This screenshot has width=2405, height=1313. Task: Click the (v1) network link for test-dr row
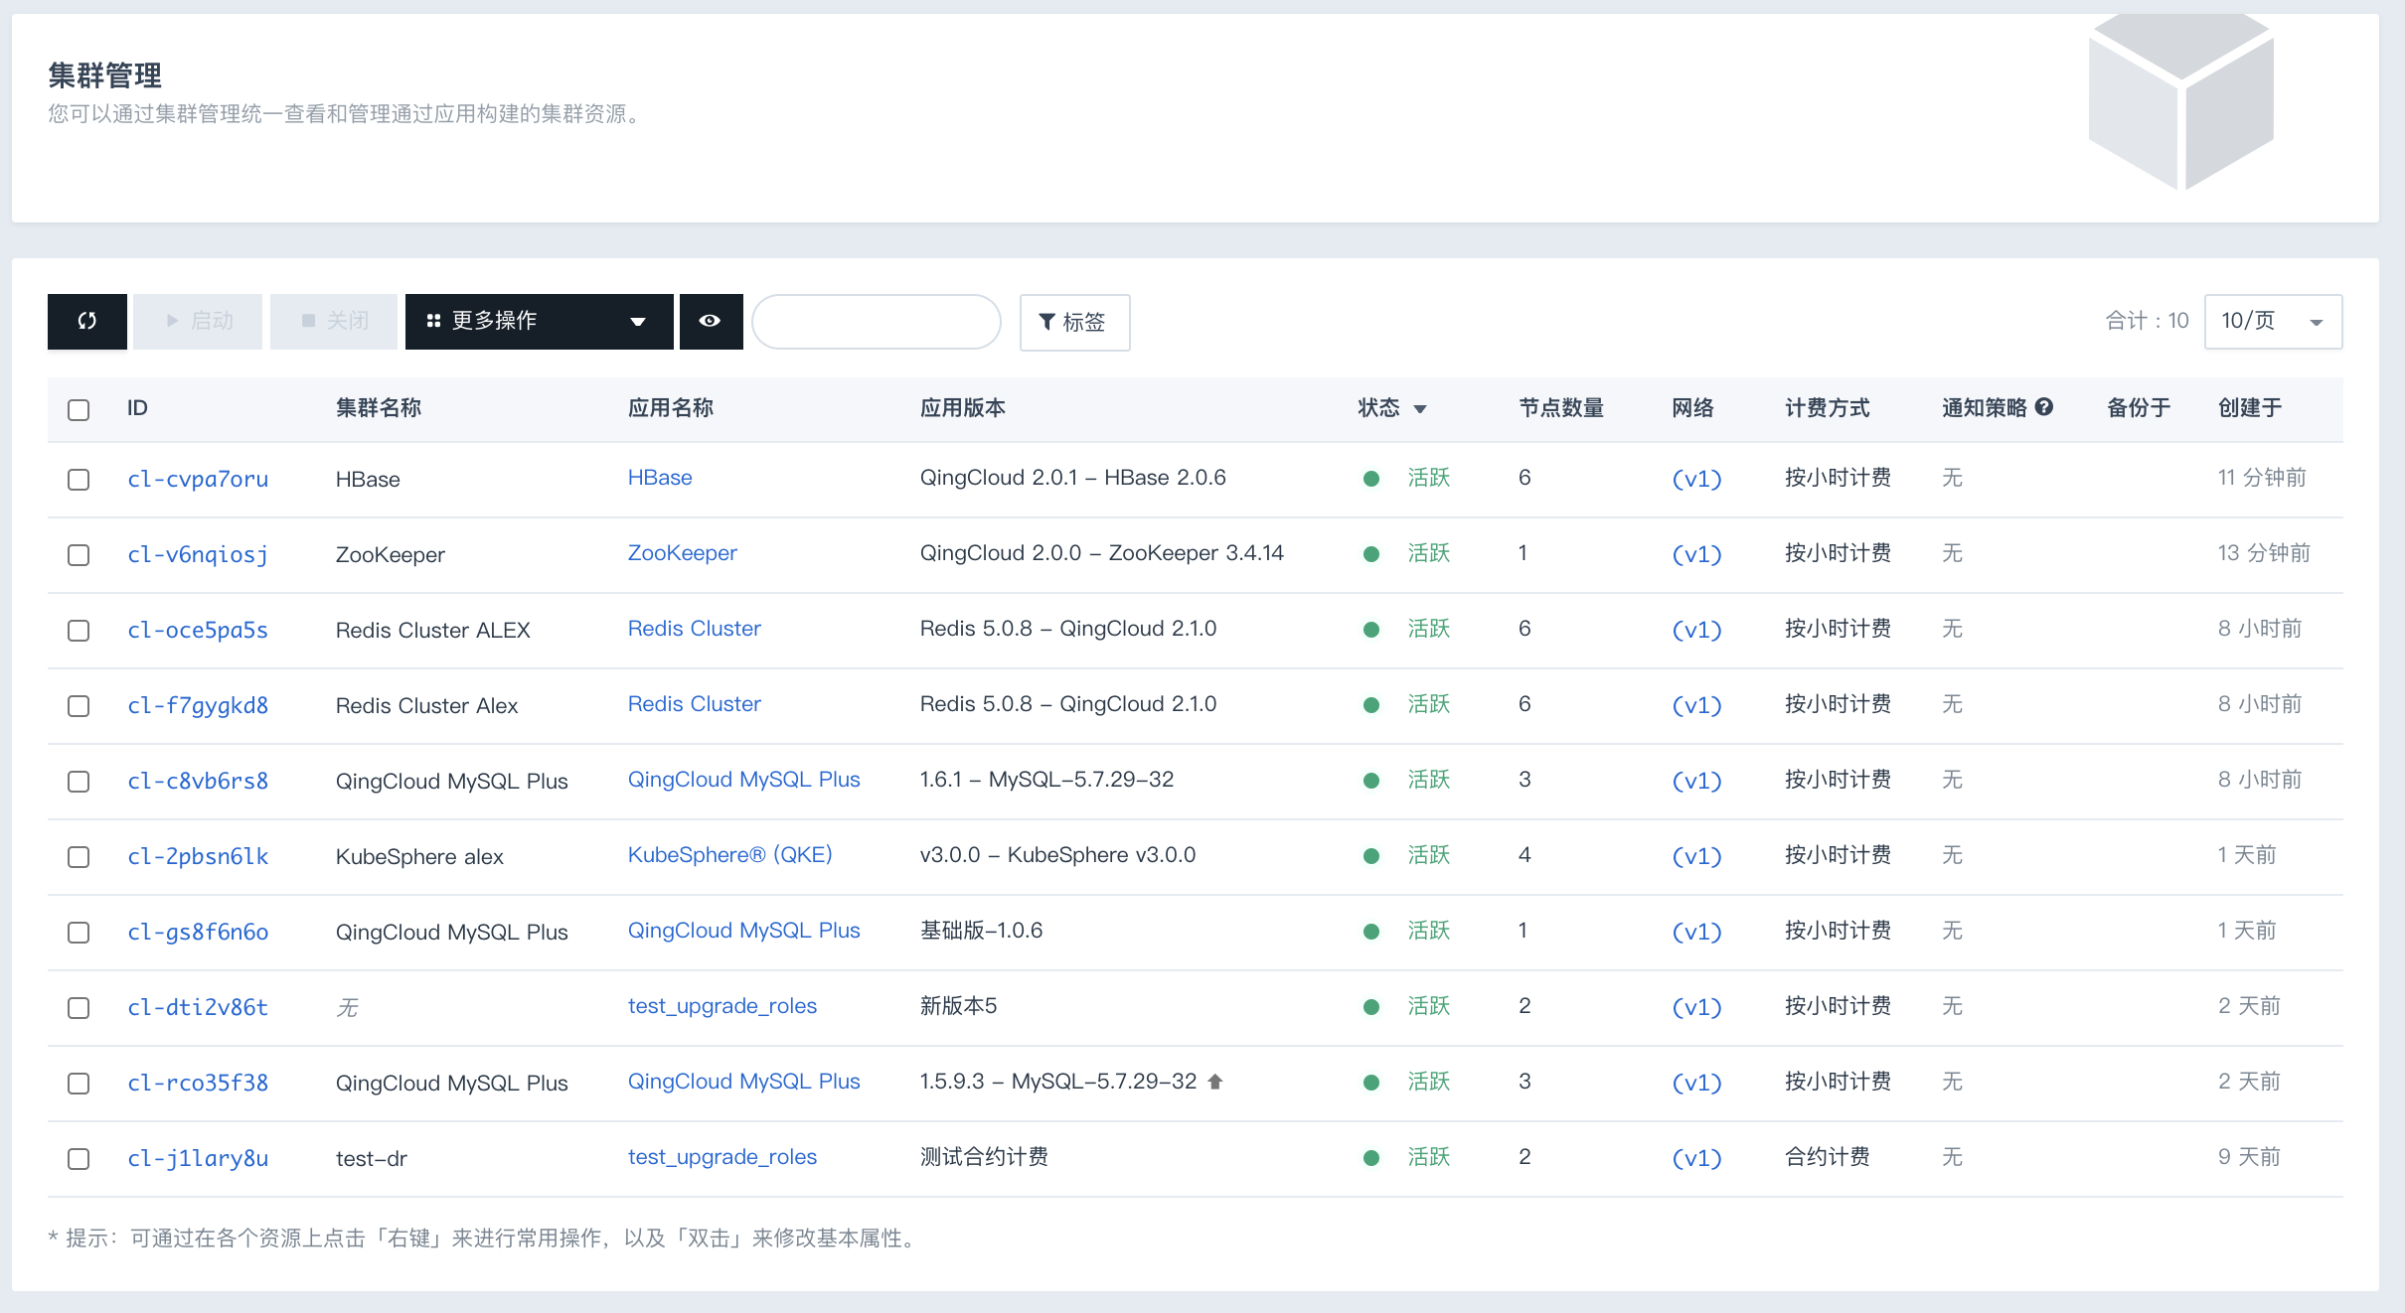[1696, 1158]
